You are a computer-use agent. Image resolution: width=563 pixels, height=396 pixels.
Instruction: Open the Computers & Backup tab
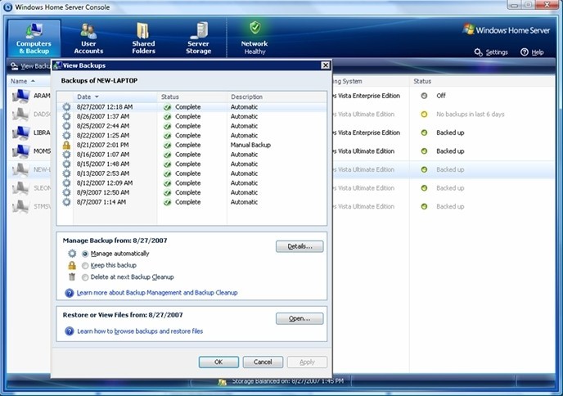coord(34,38)
